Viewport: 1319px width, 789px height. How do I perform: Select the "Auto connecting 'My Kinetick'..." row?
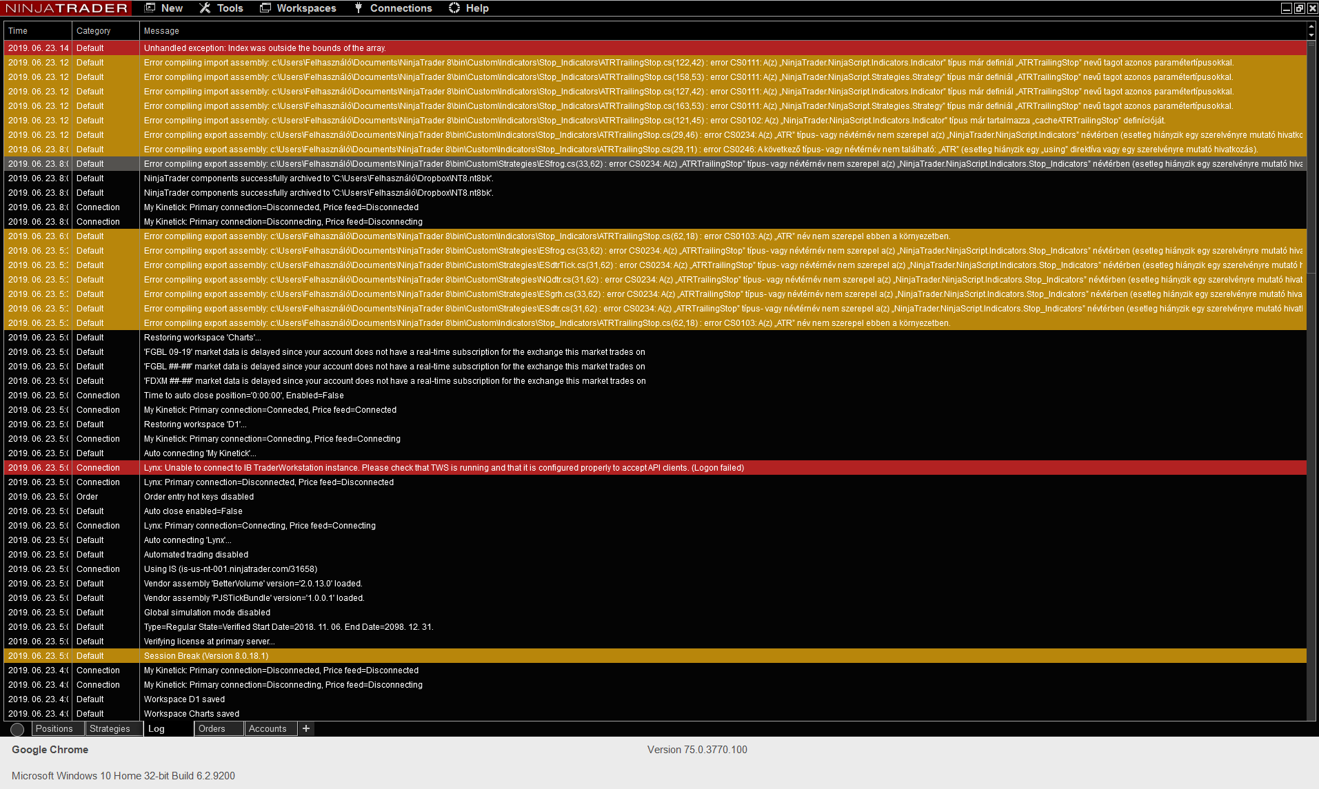655,453
